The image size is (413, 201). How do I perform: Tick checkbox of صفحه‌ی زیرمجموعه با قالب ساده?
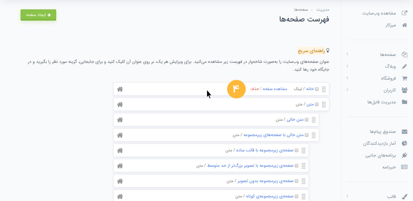click(x=296, y=150)
